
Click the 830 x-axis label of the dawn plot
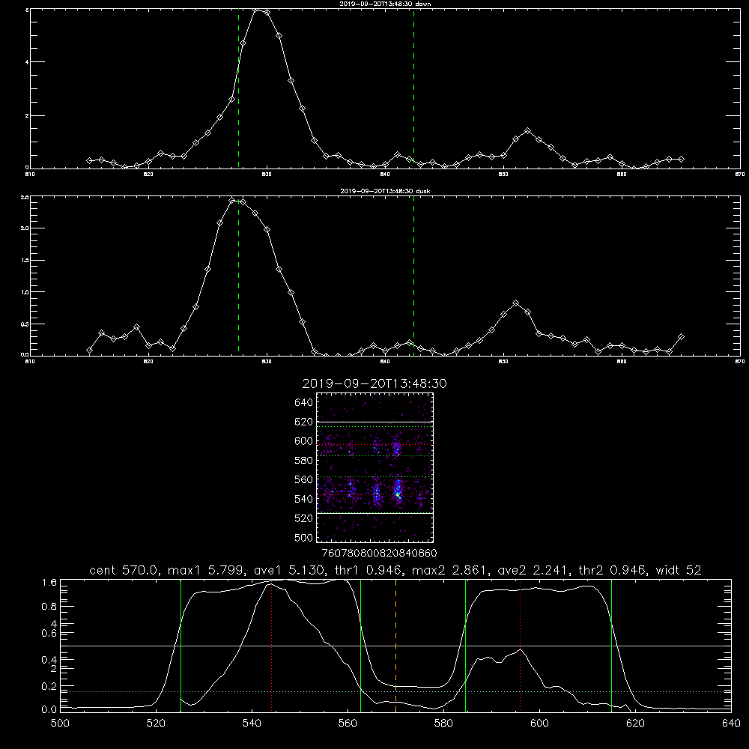[x=267, y=175]
